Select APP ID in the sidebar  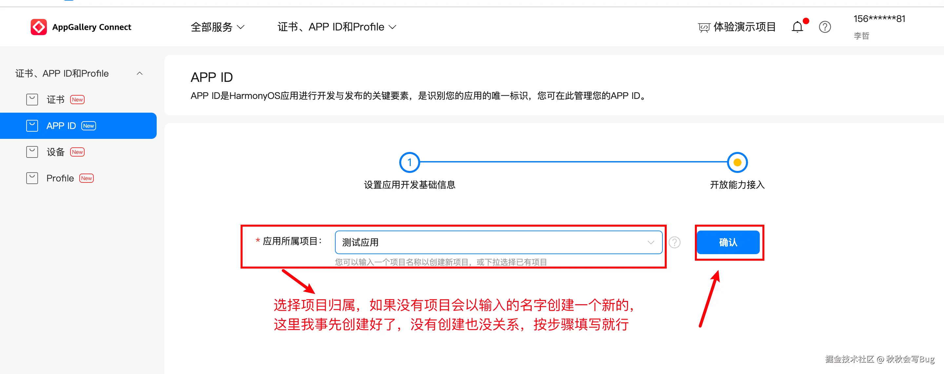61,126
